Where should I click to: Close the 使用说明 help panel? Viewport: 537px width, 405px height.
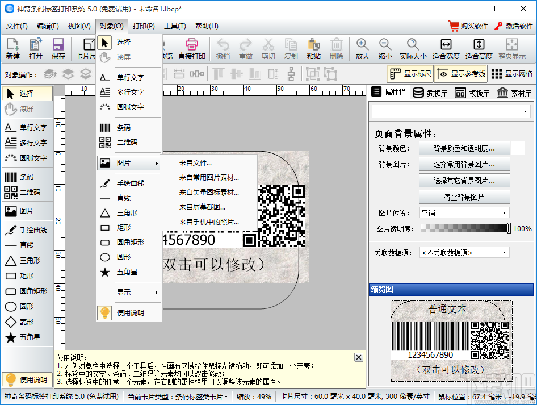[x=358, y=357]
